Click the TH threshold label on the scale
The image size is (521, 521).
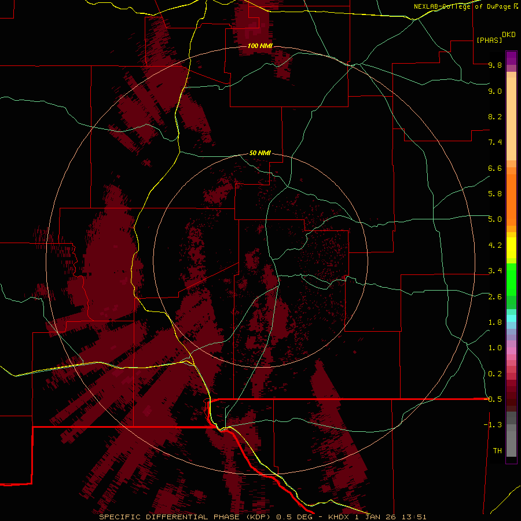[497, 451]
